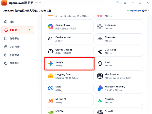The image size is (152, 114).
Task: Click the GMI Cloud logo icon
Action: coord(100,52)
